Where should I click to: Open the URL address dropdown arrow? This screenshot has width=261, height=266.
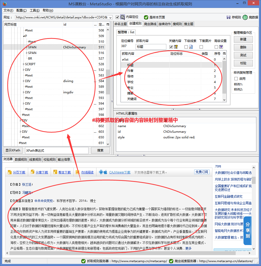point(111,17)
